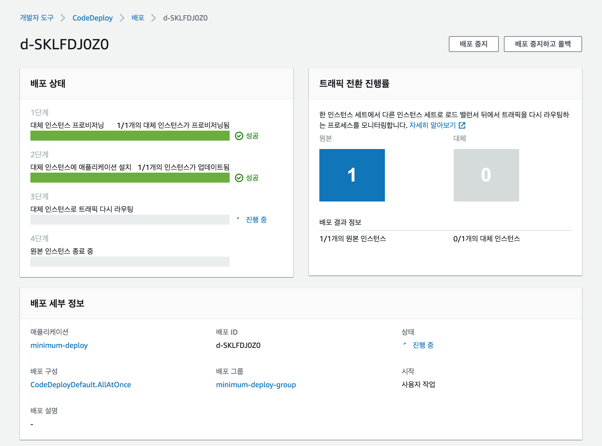
Task: Open CodeDeployDefault.AllAtOnce configuration link
Action: pos(81,385)
